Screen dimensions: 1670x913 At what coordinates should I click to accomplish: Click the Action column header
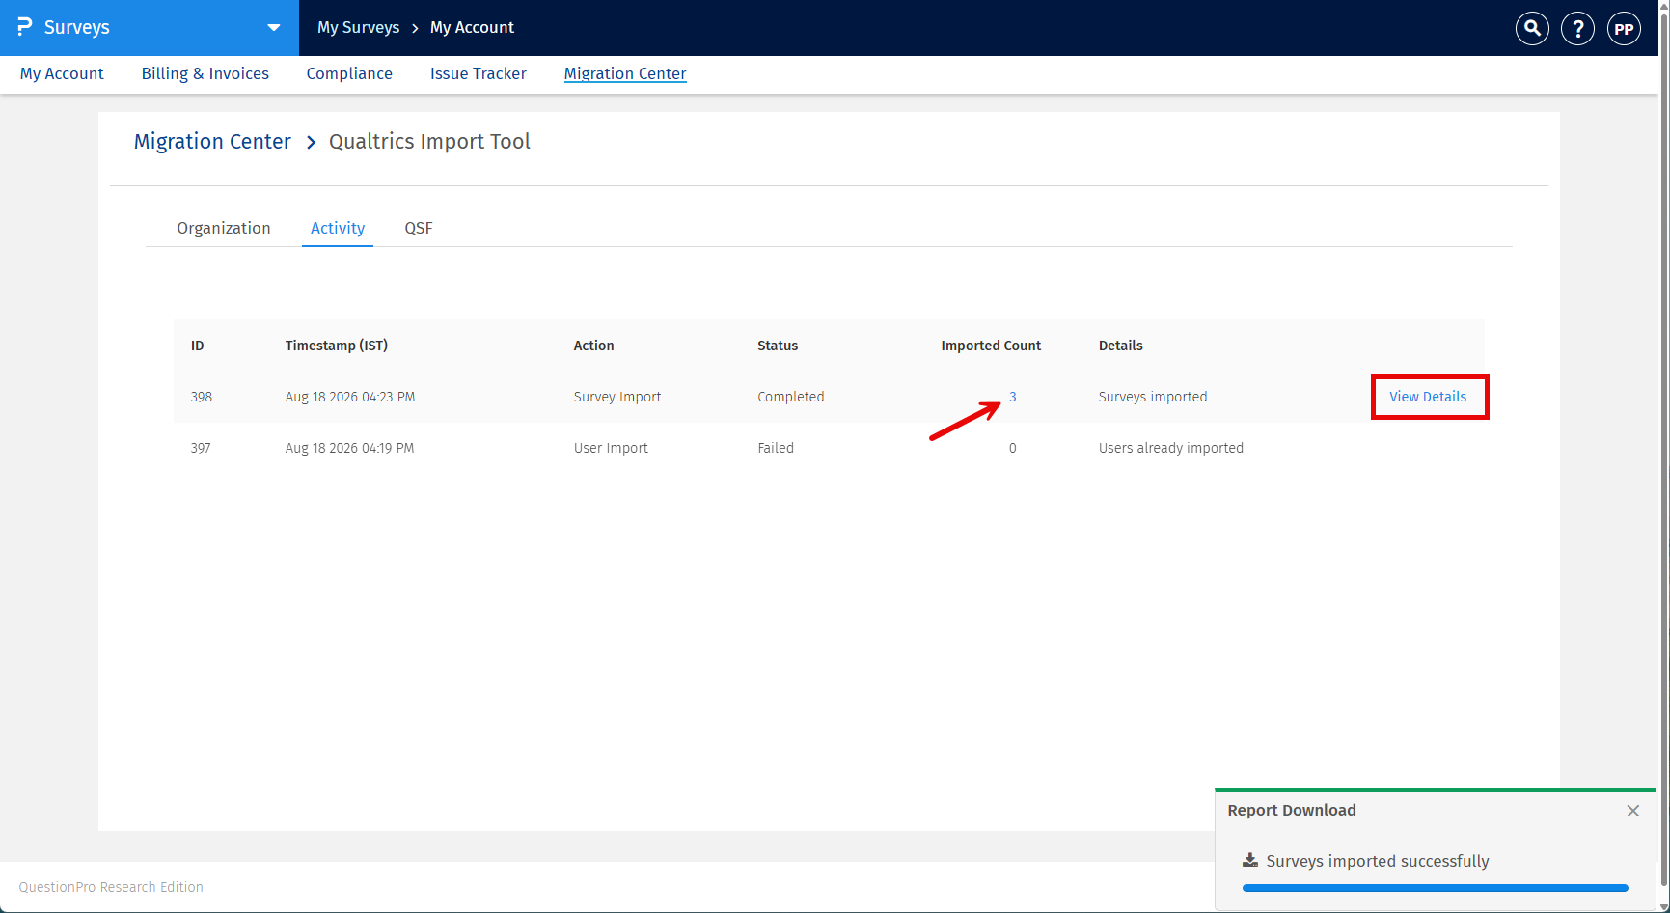tap(594, 346)
